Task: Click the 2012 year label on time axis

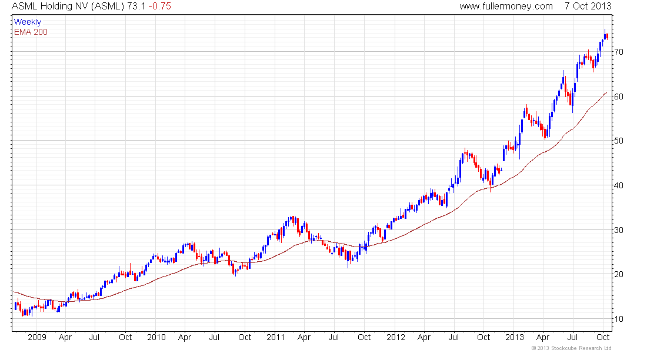Action: tap(395, 337)
